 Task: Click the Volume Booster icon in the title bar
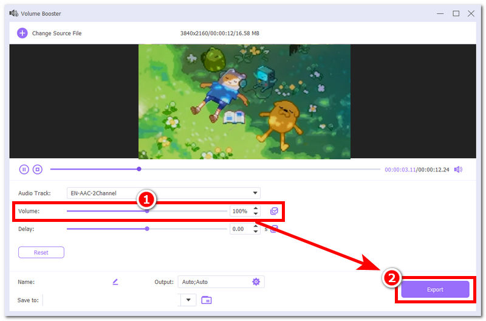(13, 13)
